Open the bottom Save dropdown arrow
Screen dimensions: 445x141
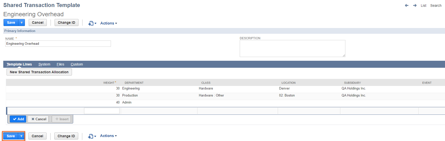(21, 136)
